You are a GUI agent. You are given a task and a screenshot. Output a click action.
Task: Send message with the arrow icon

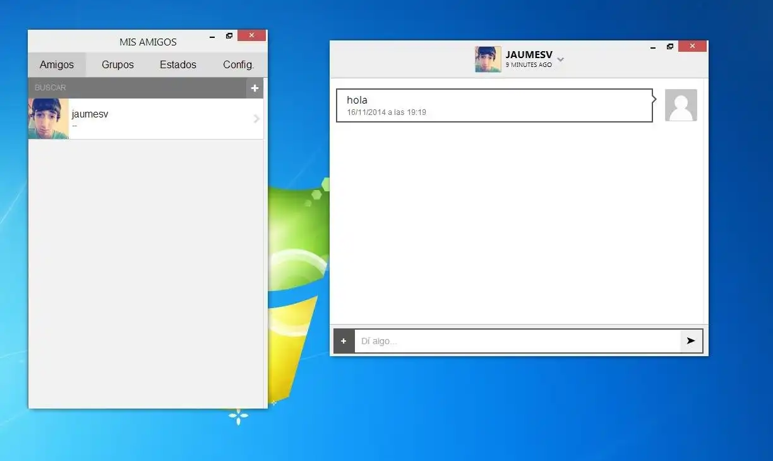pyautogui.click(x=691, y=341)
